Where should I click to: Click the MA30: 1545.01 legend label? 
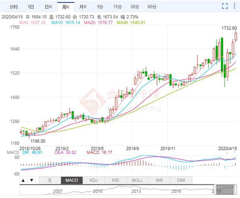131,22
